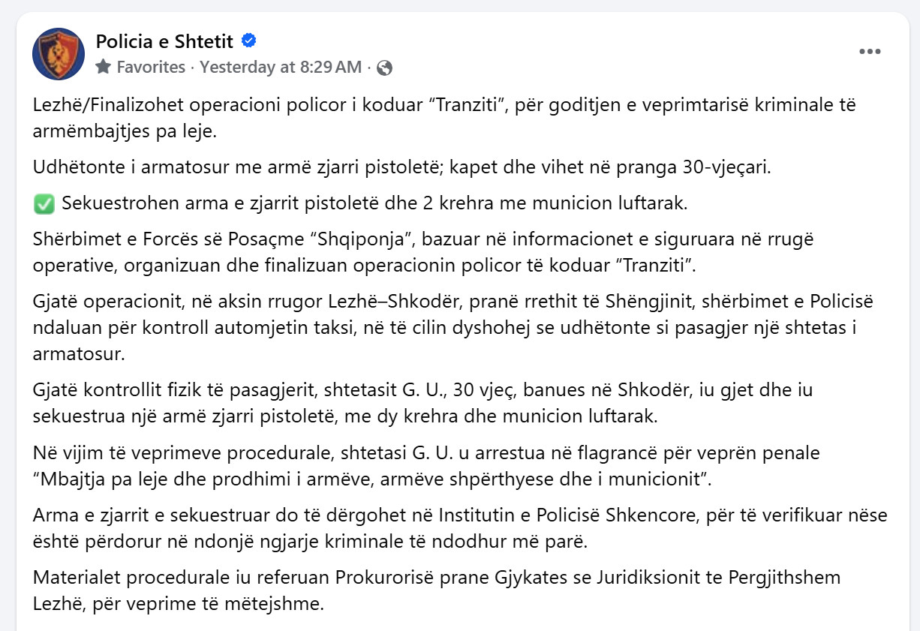Click the line starting Udhëtonte i armatosur

[402, 167]
